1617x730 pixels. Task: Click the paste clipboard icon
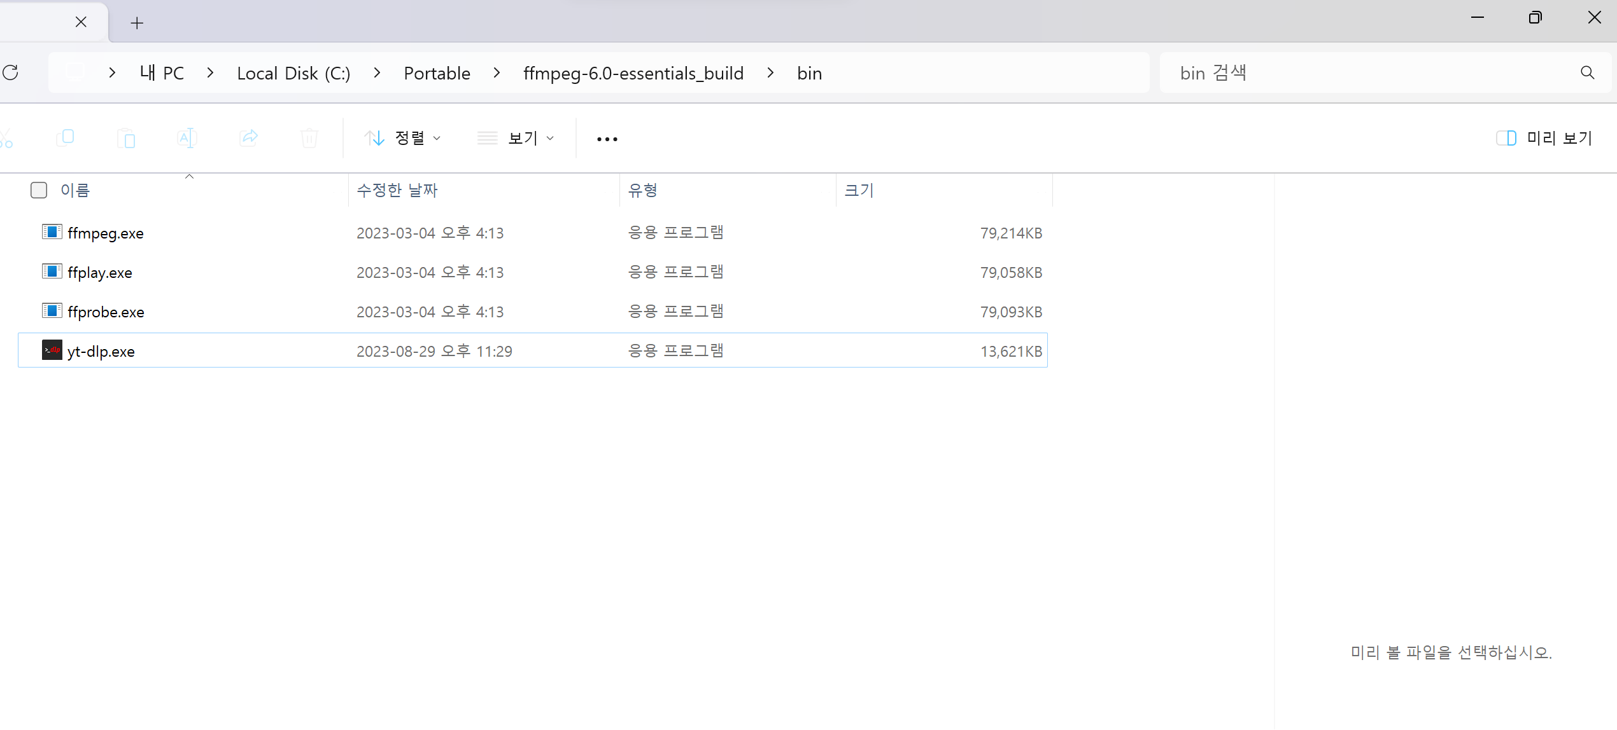click(126, 138)
